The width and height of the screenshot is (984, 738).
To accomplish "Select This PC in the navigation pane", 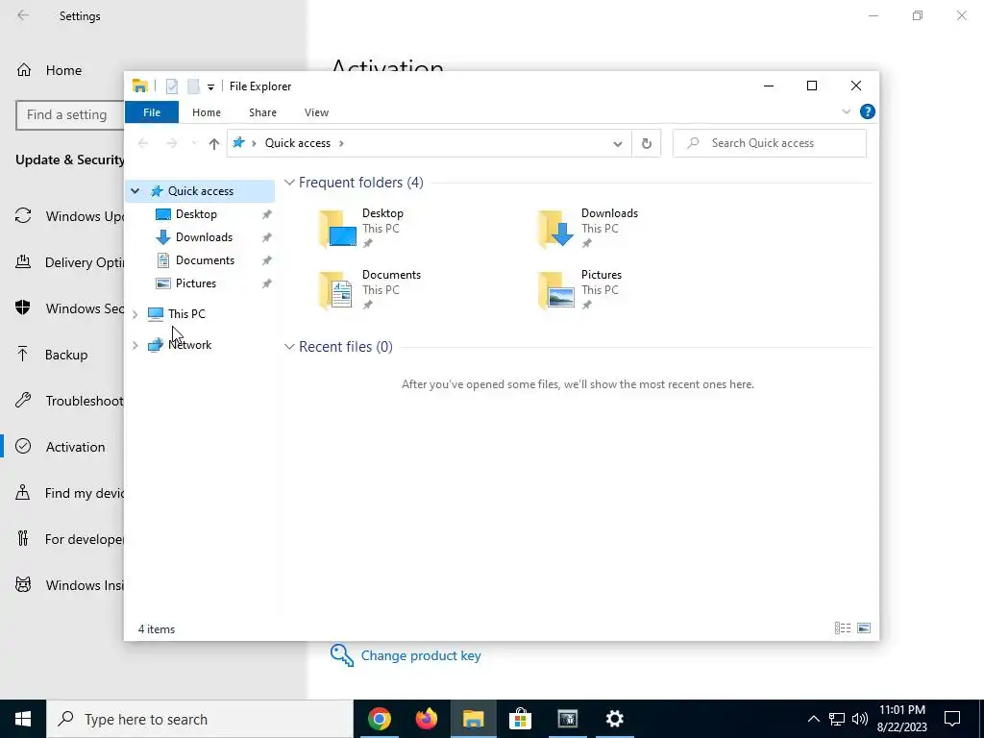I will tap(186, 314).
